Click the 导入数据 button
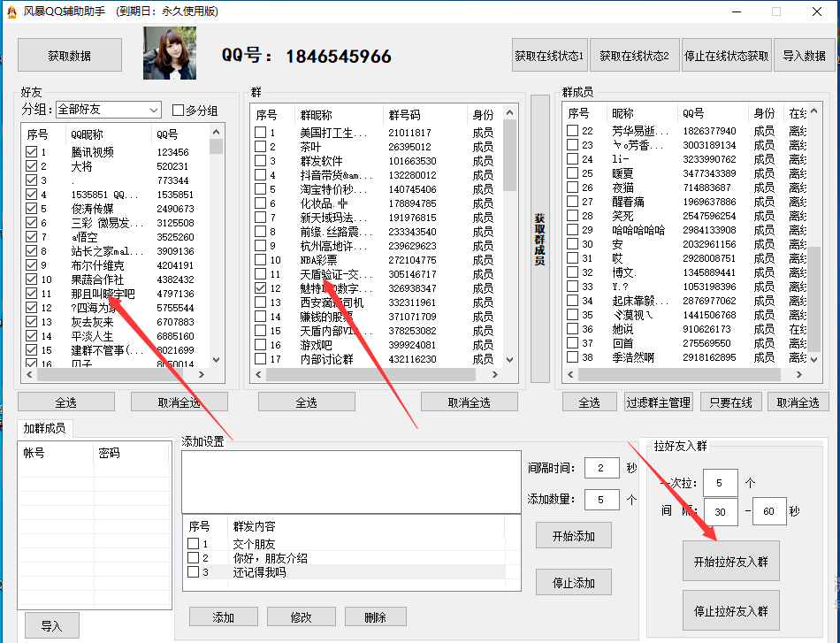This screenshot has width=840, height=643. 804,55
